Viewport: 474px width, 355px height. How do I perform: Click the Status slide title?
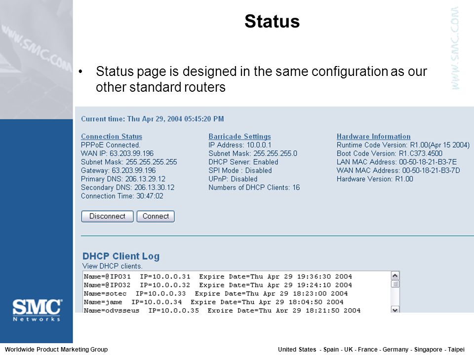click(272, 21)
